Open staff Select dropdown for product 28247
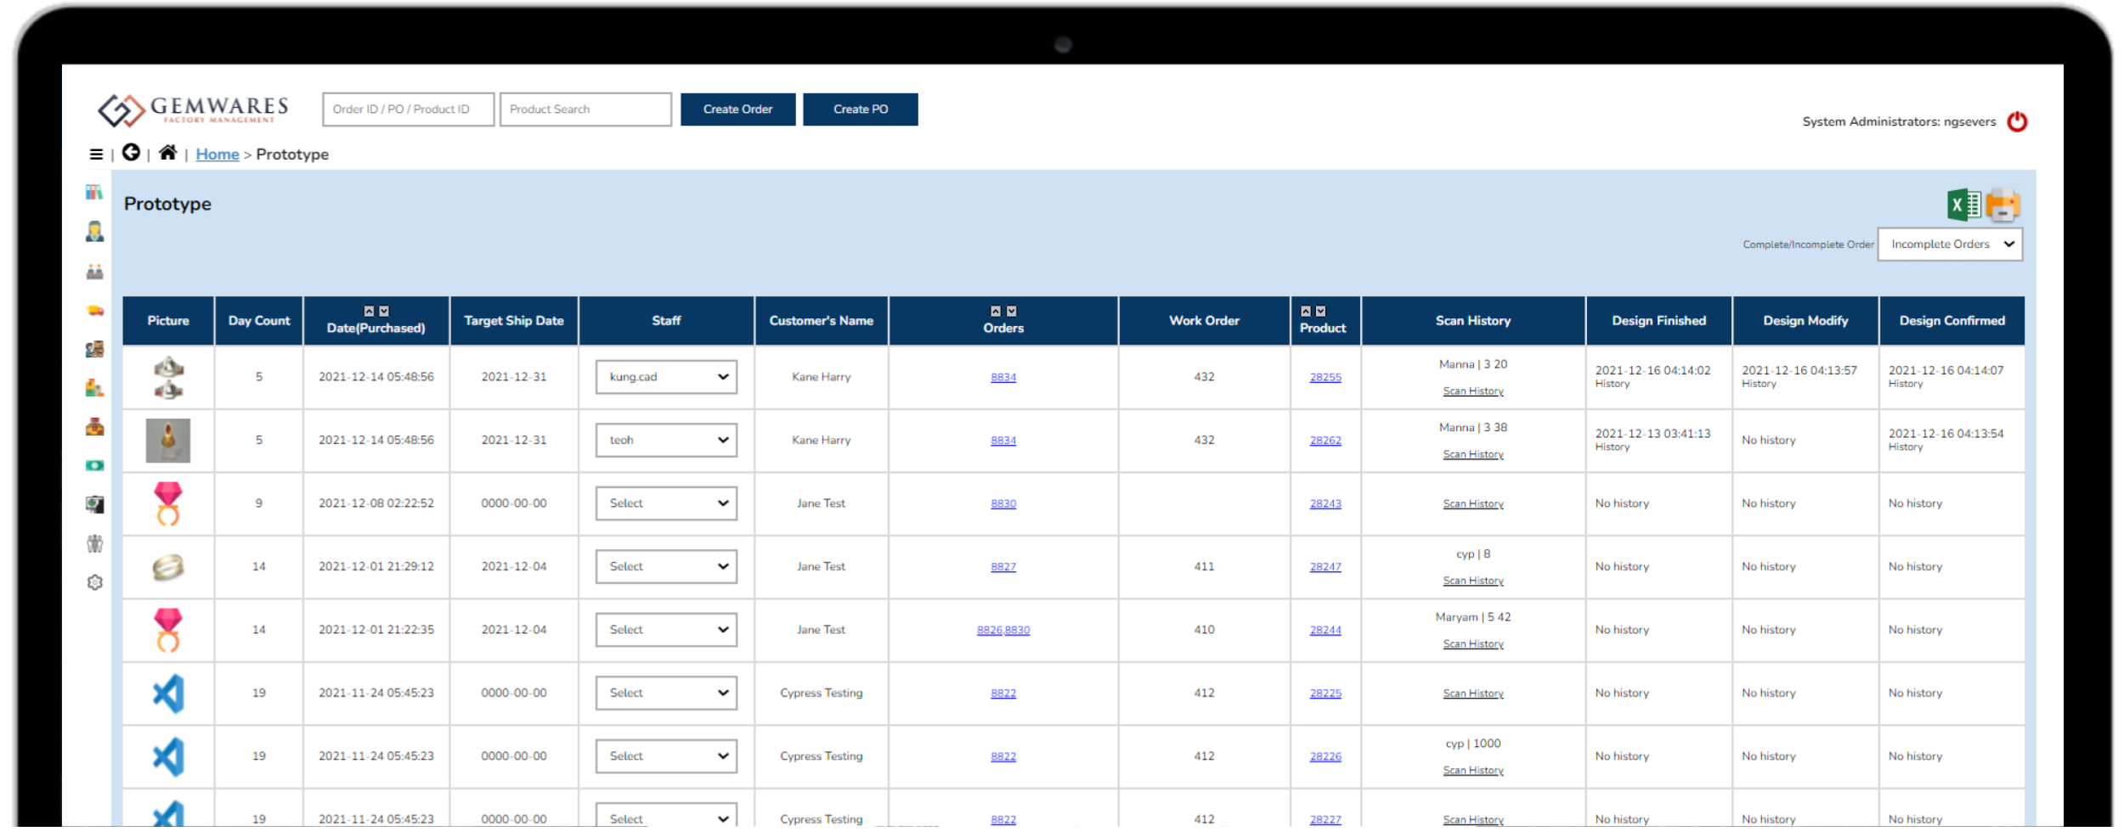 tap(666, 567)
